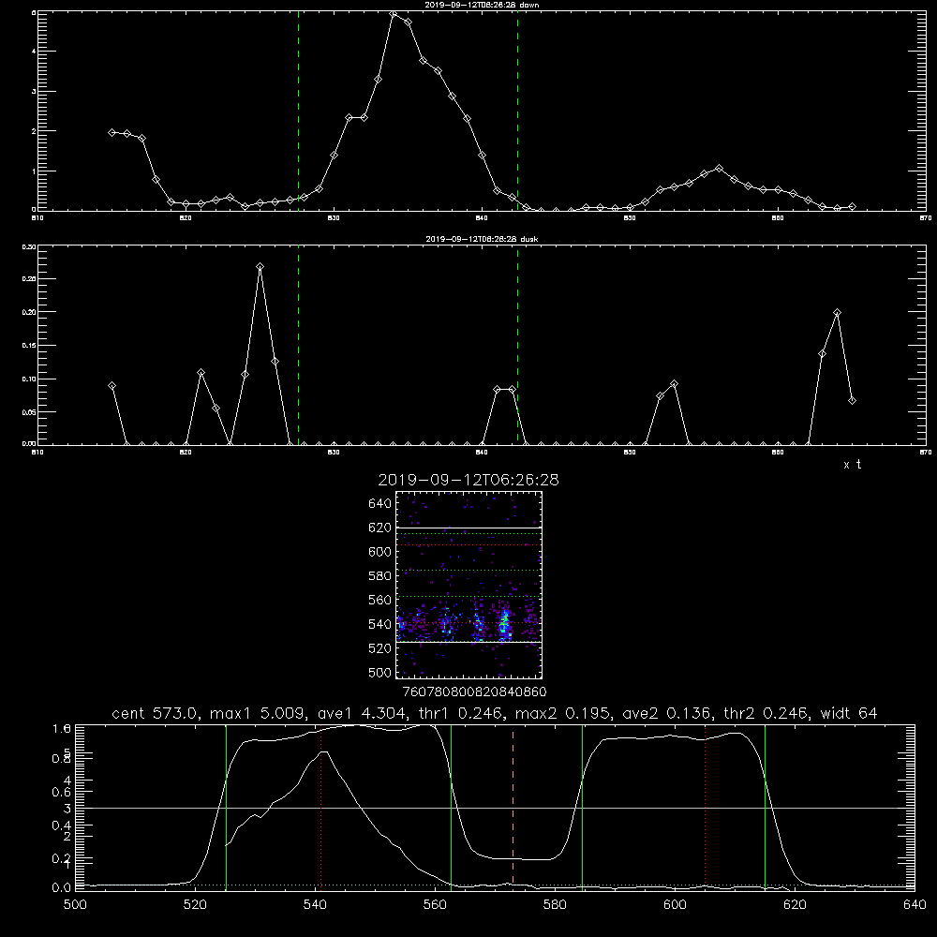This screenshot has height=937, width=937.
Task: Click the bottom plot x-axis label 600
Action: tap(675, 905)
